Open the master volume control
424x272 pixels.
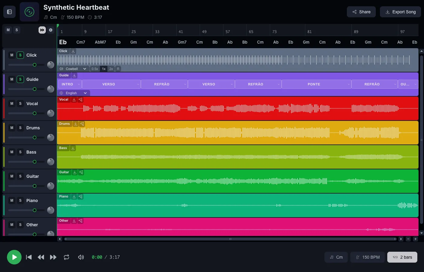pyautogui.click(x=81, y=257)
